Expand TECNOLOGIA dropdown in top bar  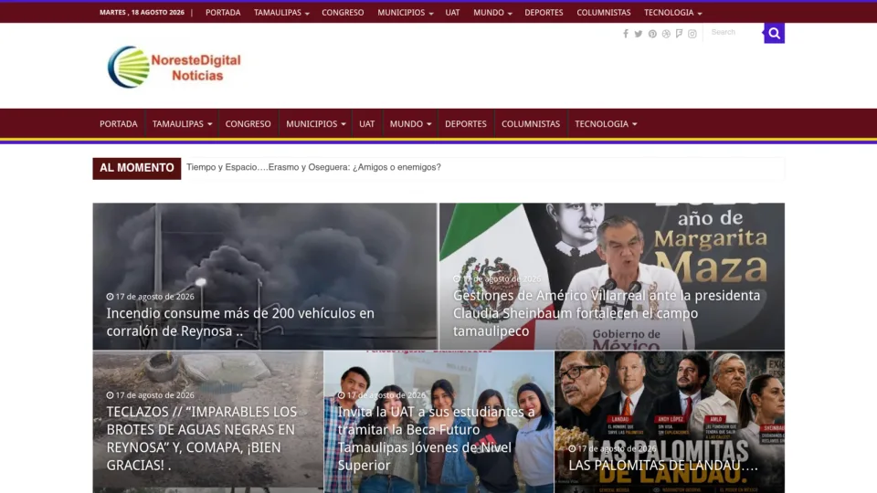(x=673, y=12)
